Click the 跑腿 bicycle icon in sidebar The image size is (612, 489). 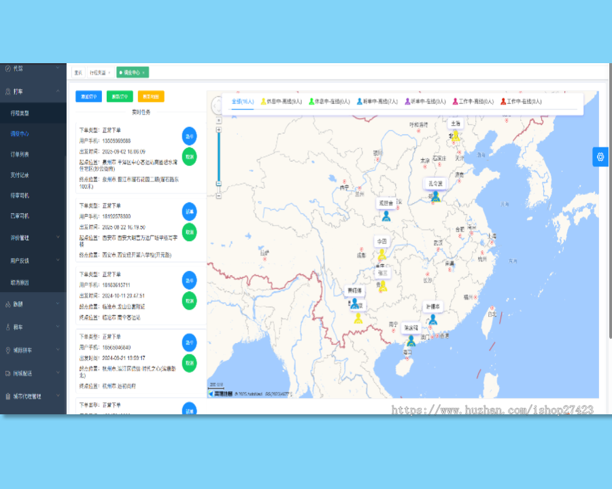point(7,304)
